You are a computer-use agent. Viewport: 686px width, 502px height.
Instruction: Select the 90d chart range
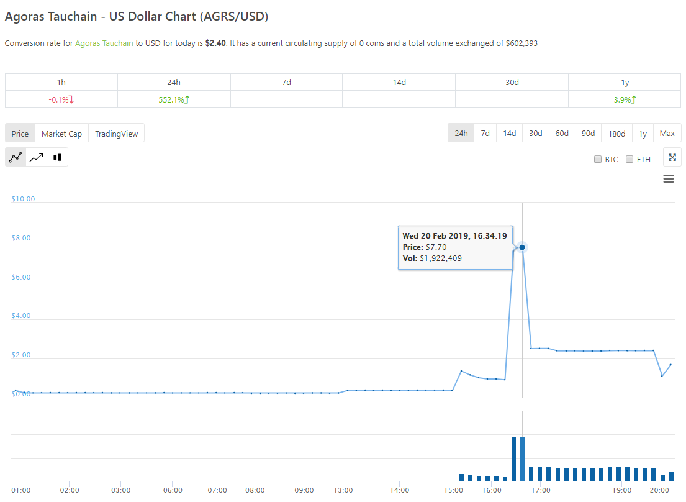coord(588,133)
